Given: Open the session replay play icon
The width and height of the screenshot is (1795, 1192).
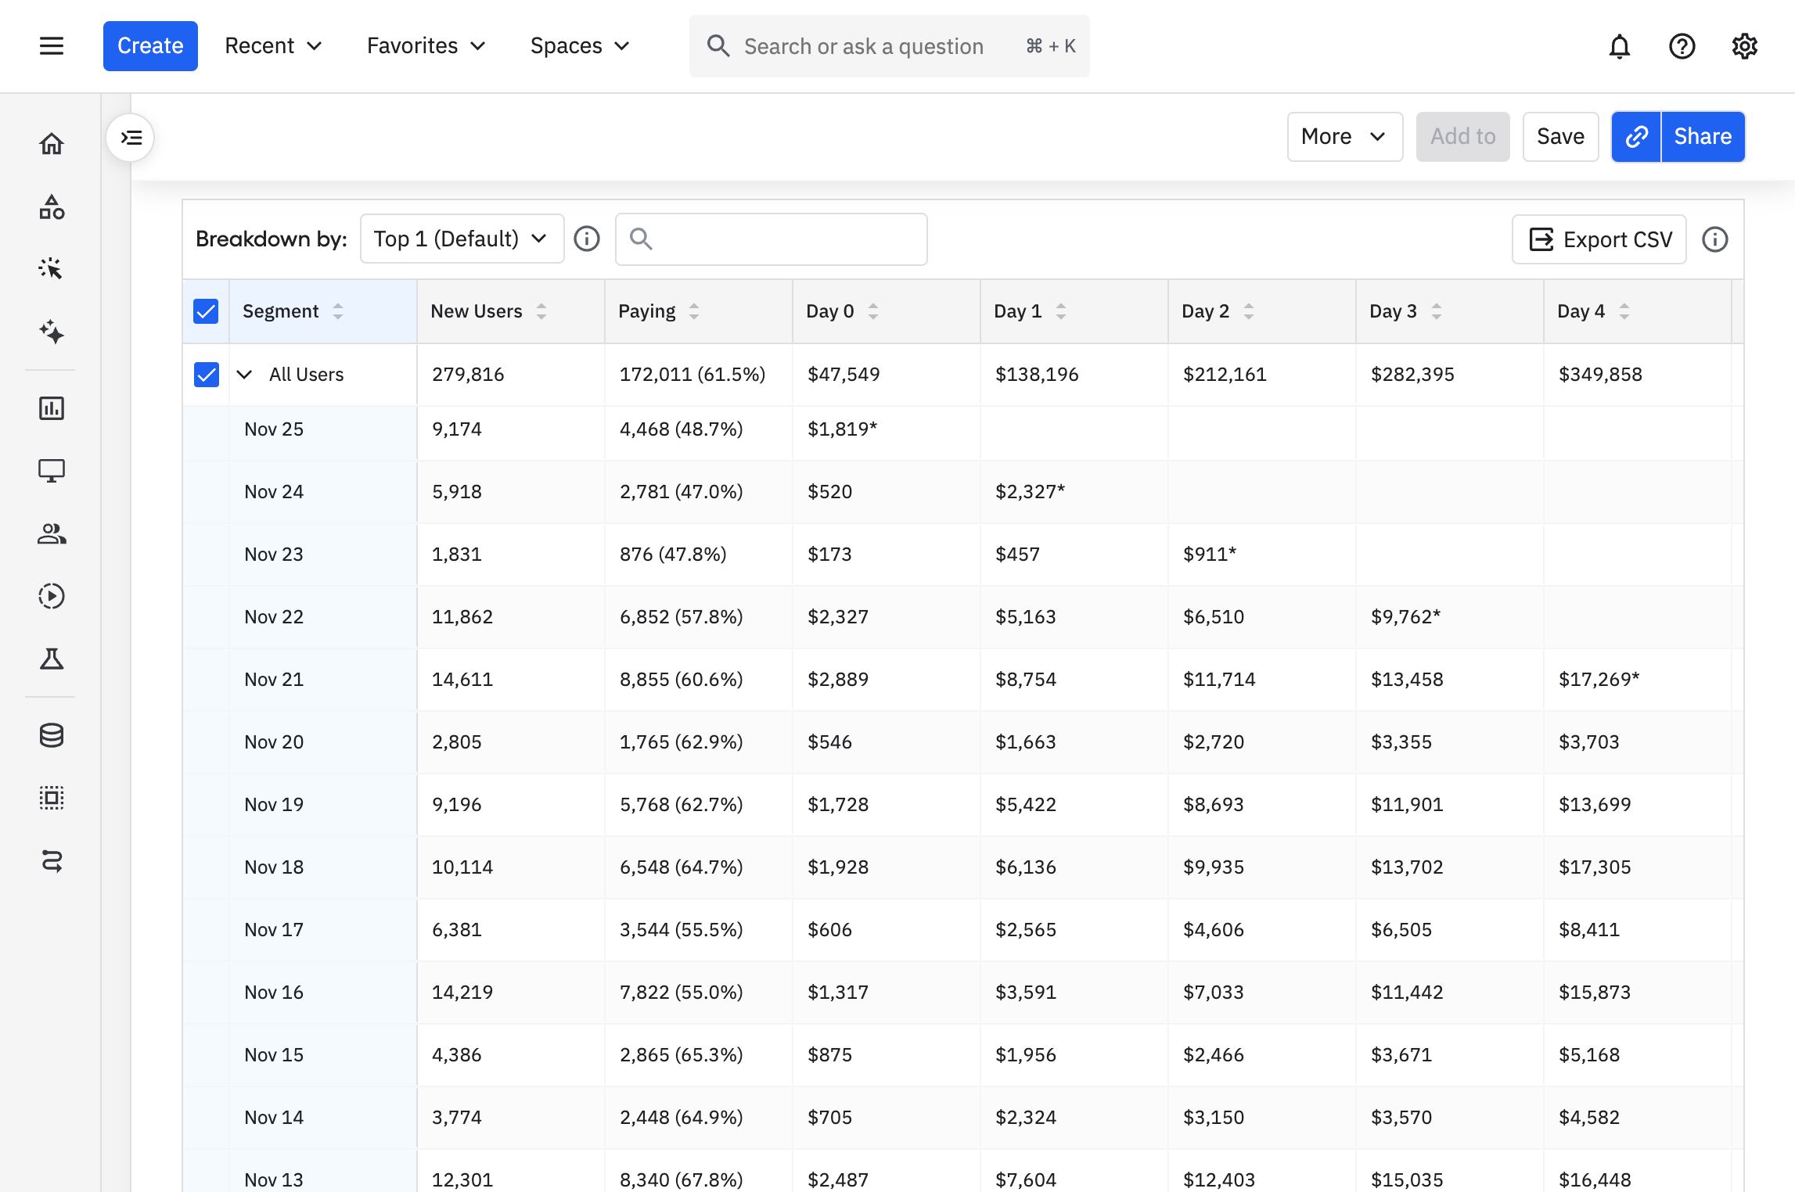Looking at the screenshot, I should (52, 596).
